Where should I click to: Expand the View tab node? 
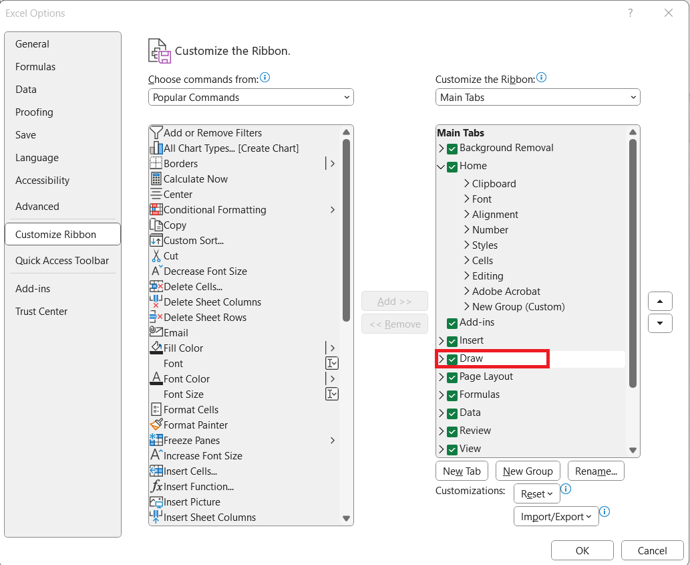pyautogui.click(x=441, y=449)
